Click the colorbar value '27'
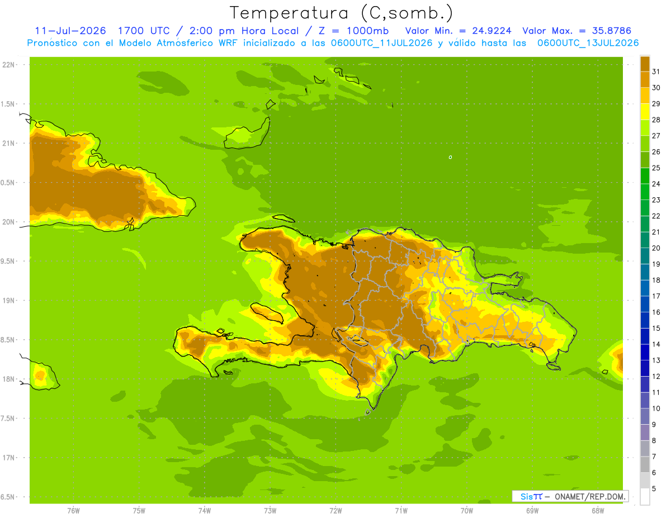The image size is (671, 518). tap(656, 136)
